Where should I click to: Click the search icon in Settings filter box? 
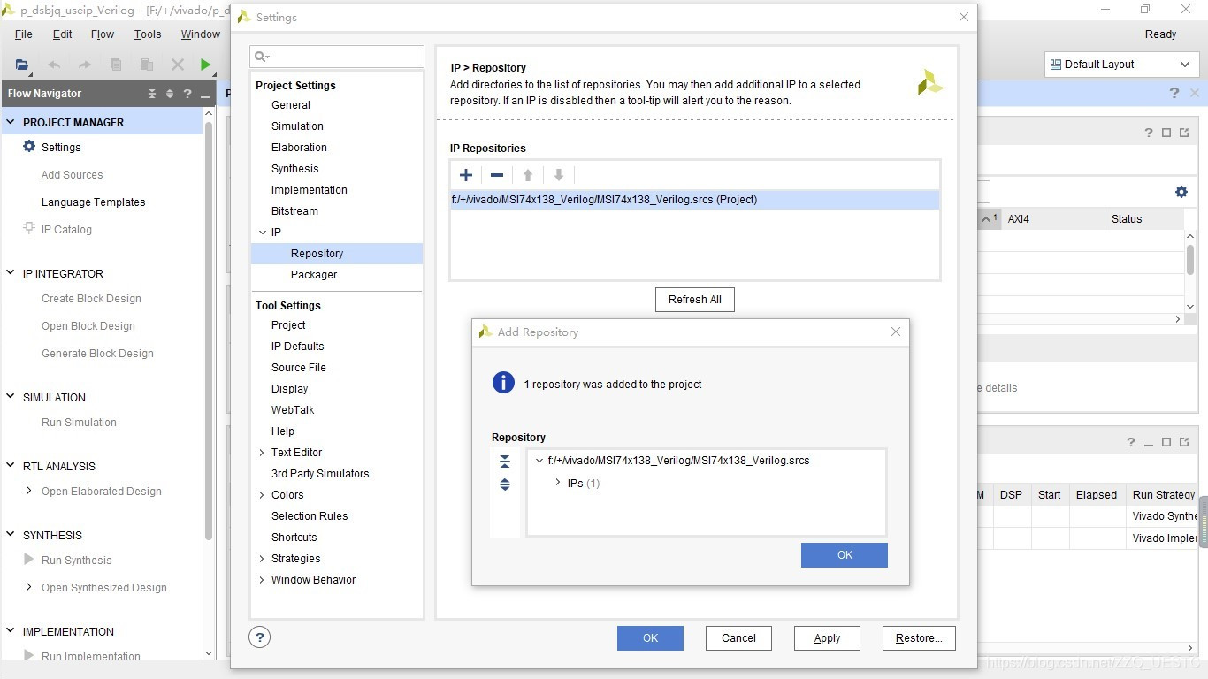[262, 57]
